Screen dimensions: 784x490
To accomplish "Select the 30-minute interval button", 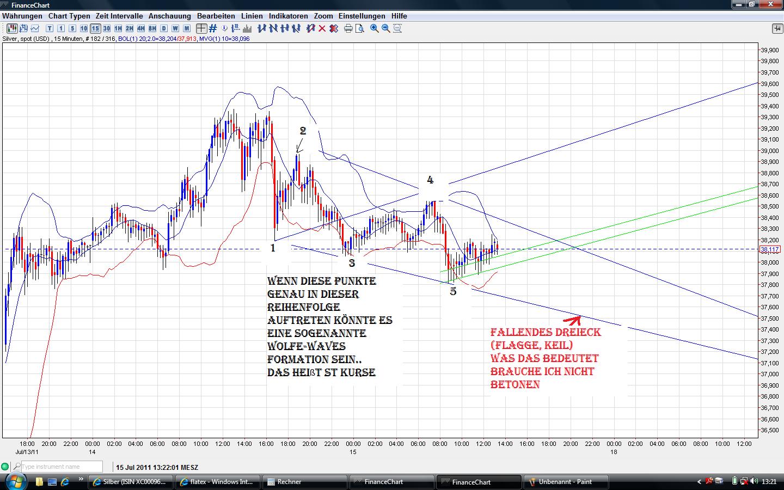I will (107, 28).
